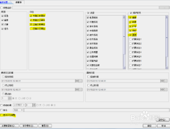Enable 终止时间 under clear time
Image resolution: width=170 pixels, height=129 pixels.
[x=88, y=85]
